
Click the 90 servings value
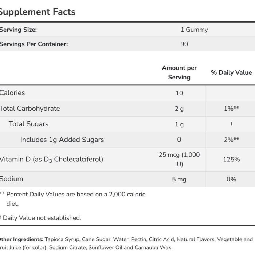click(x=184, y=44)
